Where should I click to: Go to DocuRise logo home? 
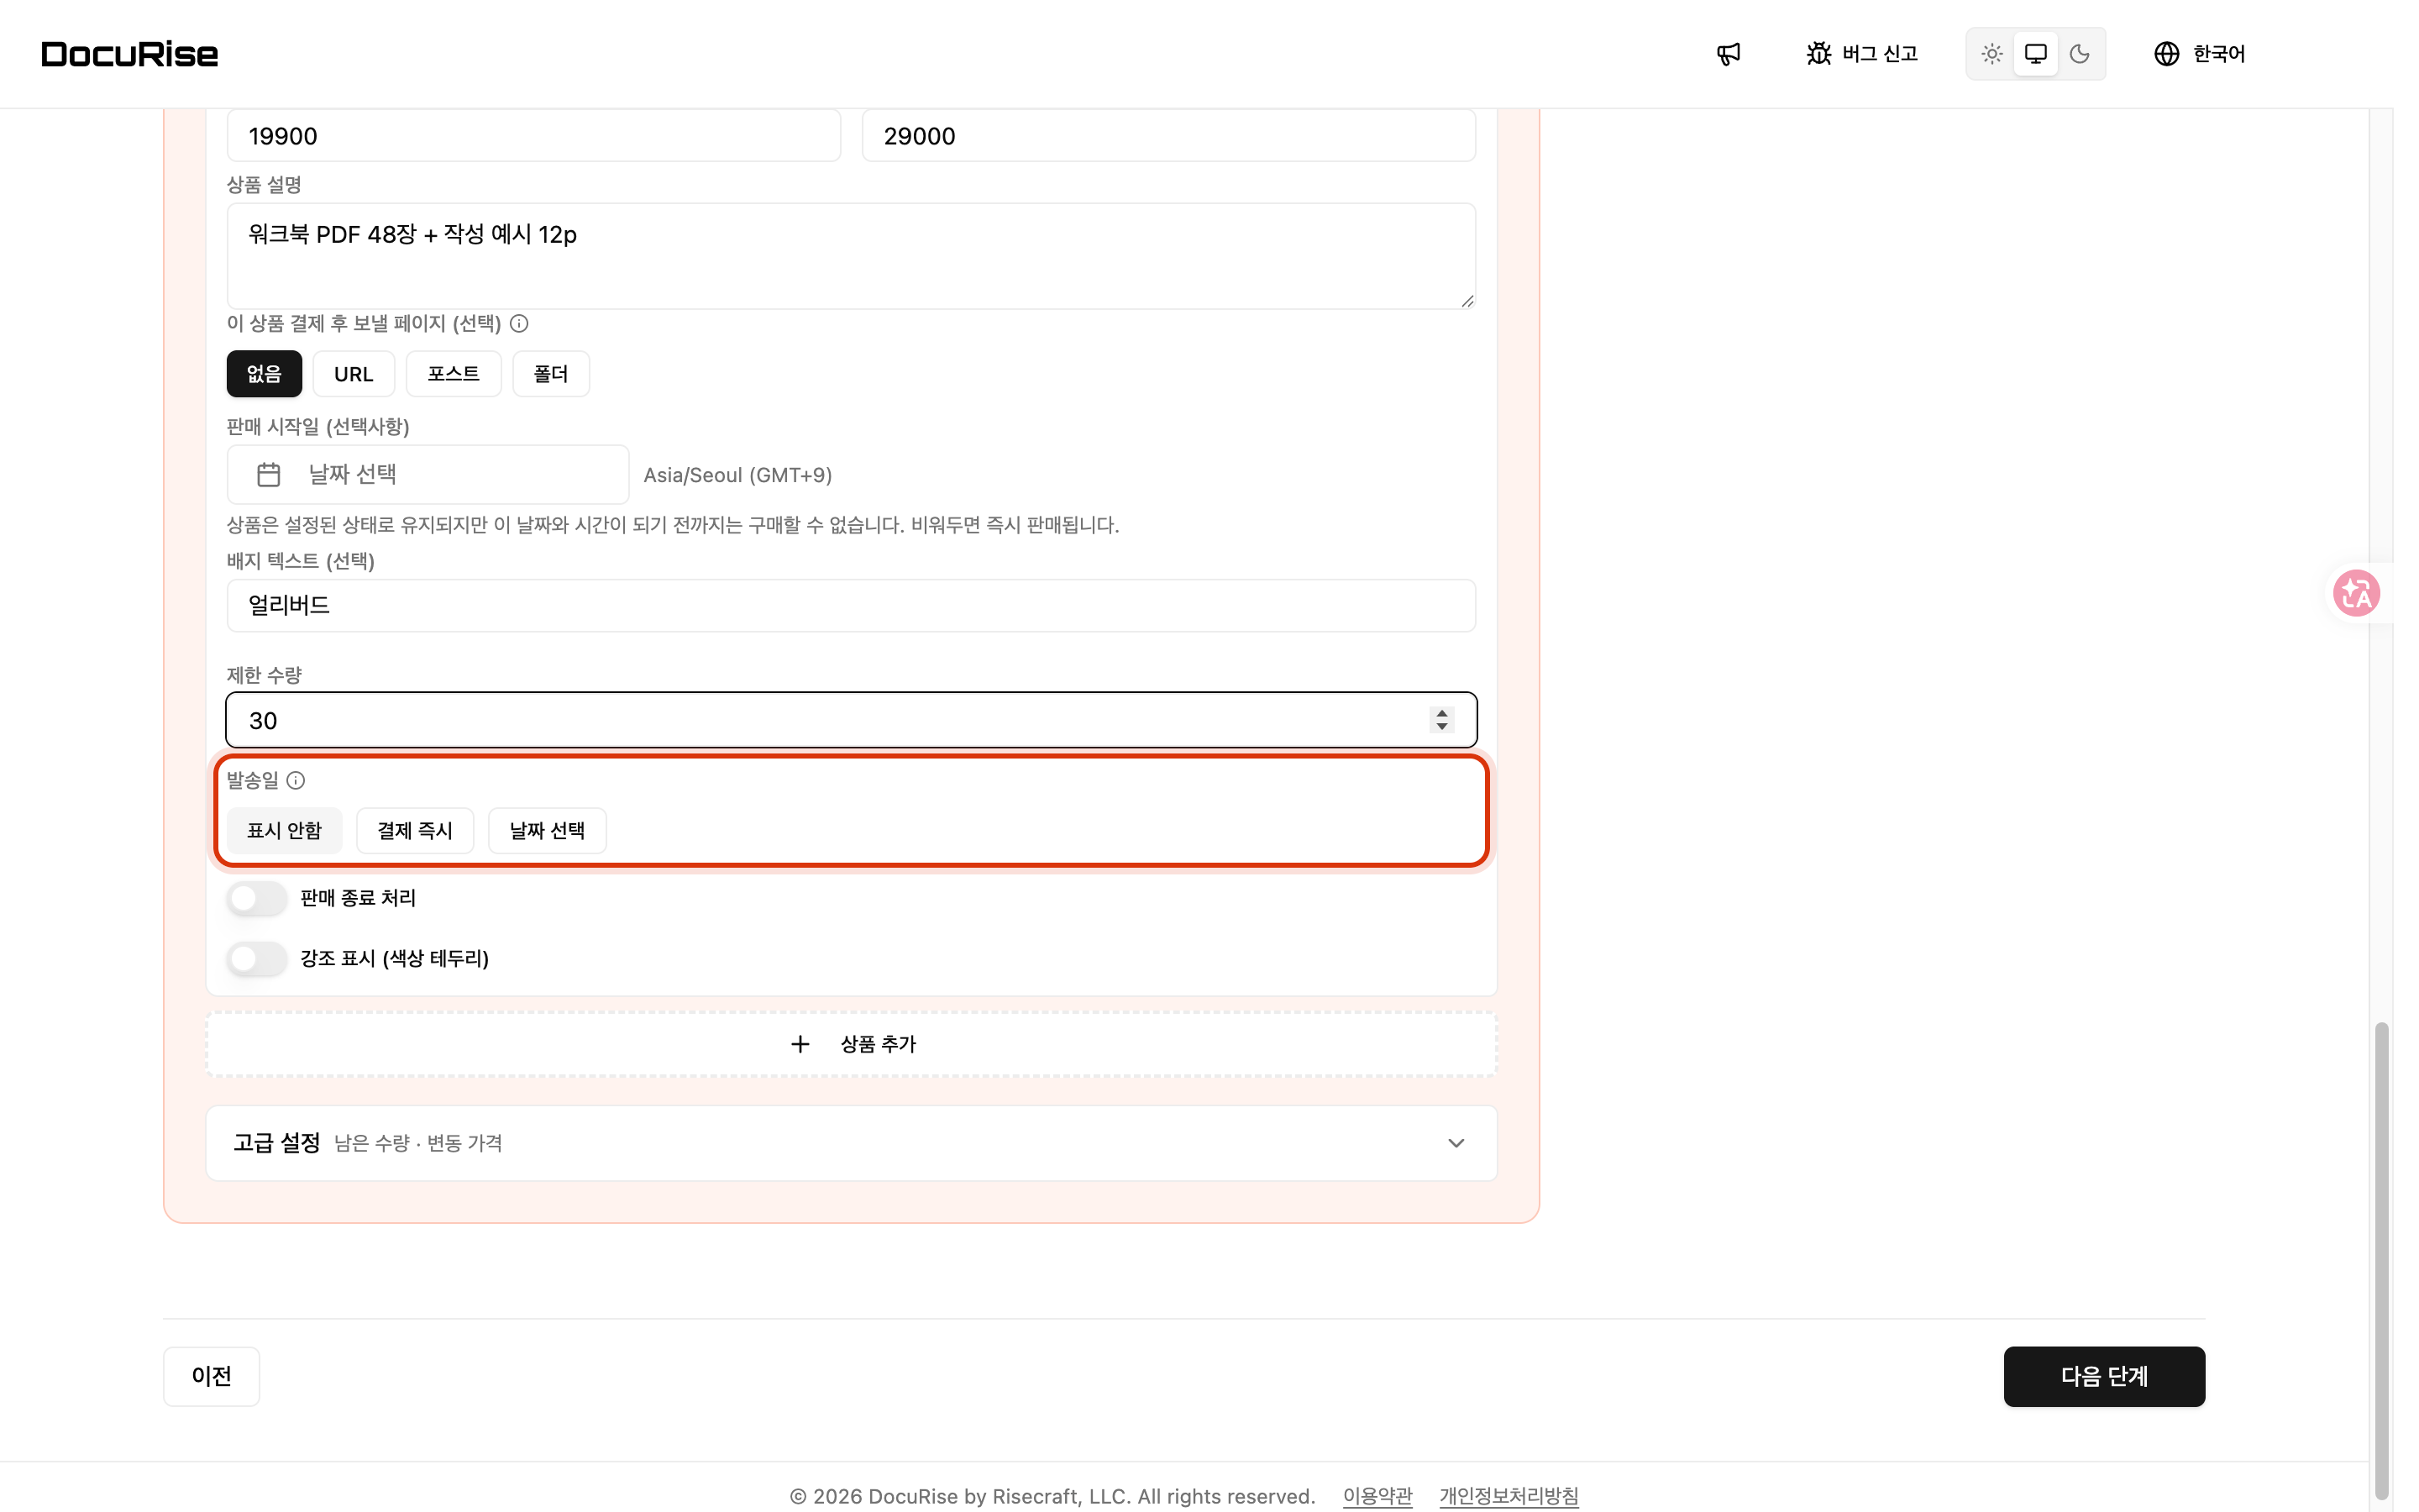tap(130, 54)
